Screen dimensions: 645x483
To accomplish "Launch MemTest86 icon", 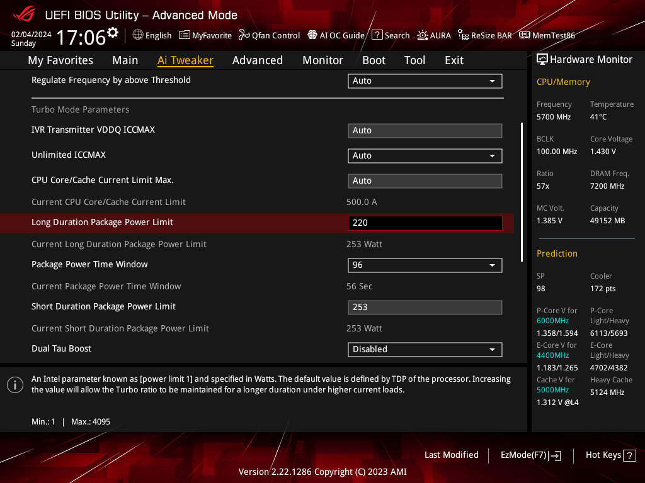I will pyautogui.click(x=525, y=35).
